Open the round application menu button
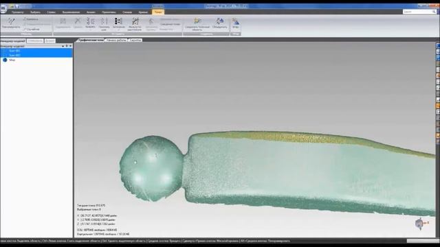440x247 pixels. tap(3, 9)
